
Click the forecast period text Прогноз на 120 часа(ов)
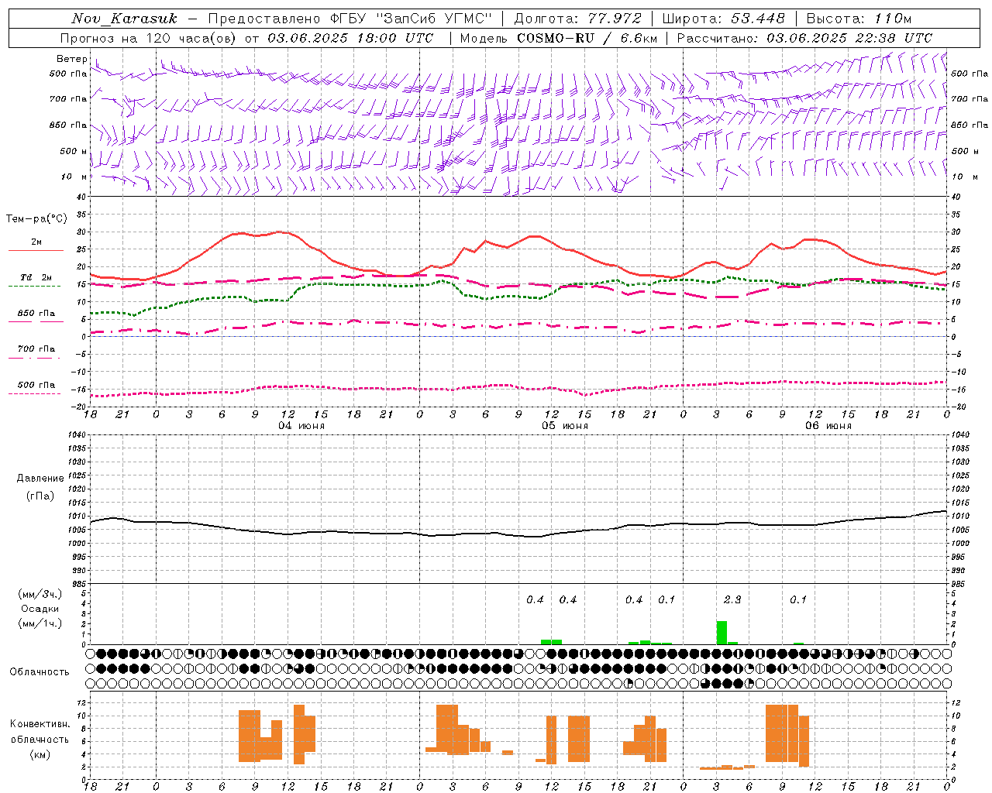pyautogui.click(x=149, y=38)
